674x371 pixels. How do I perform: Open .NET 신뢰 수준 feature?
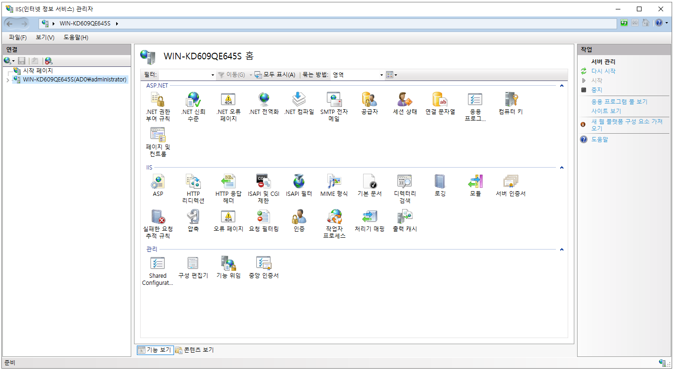pyautogui.click(x=193, y=107)
